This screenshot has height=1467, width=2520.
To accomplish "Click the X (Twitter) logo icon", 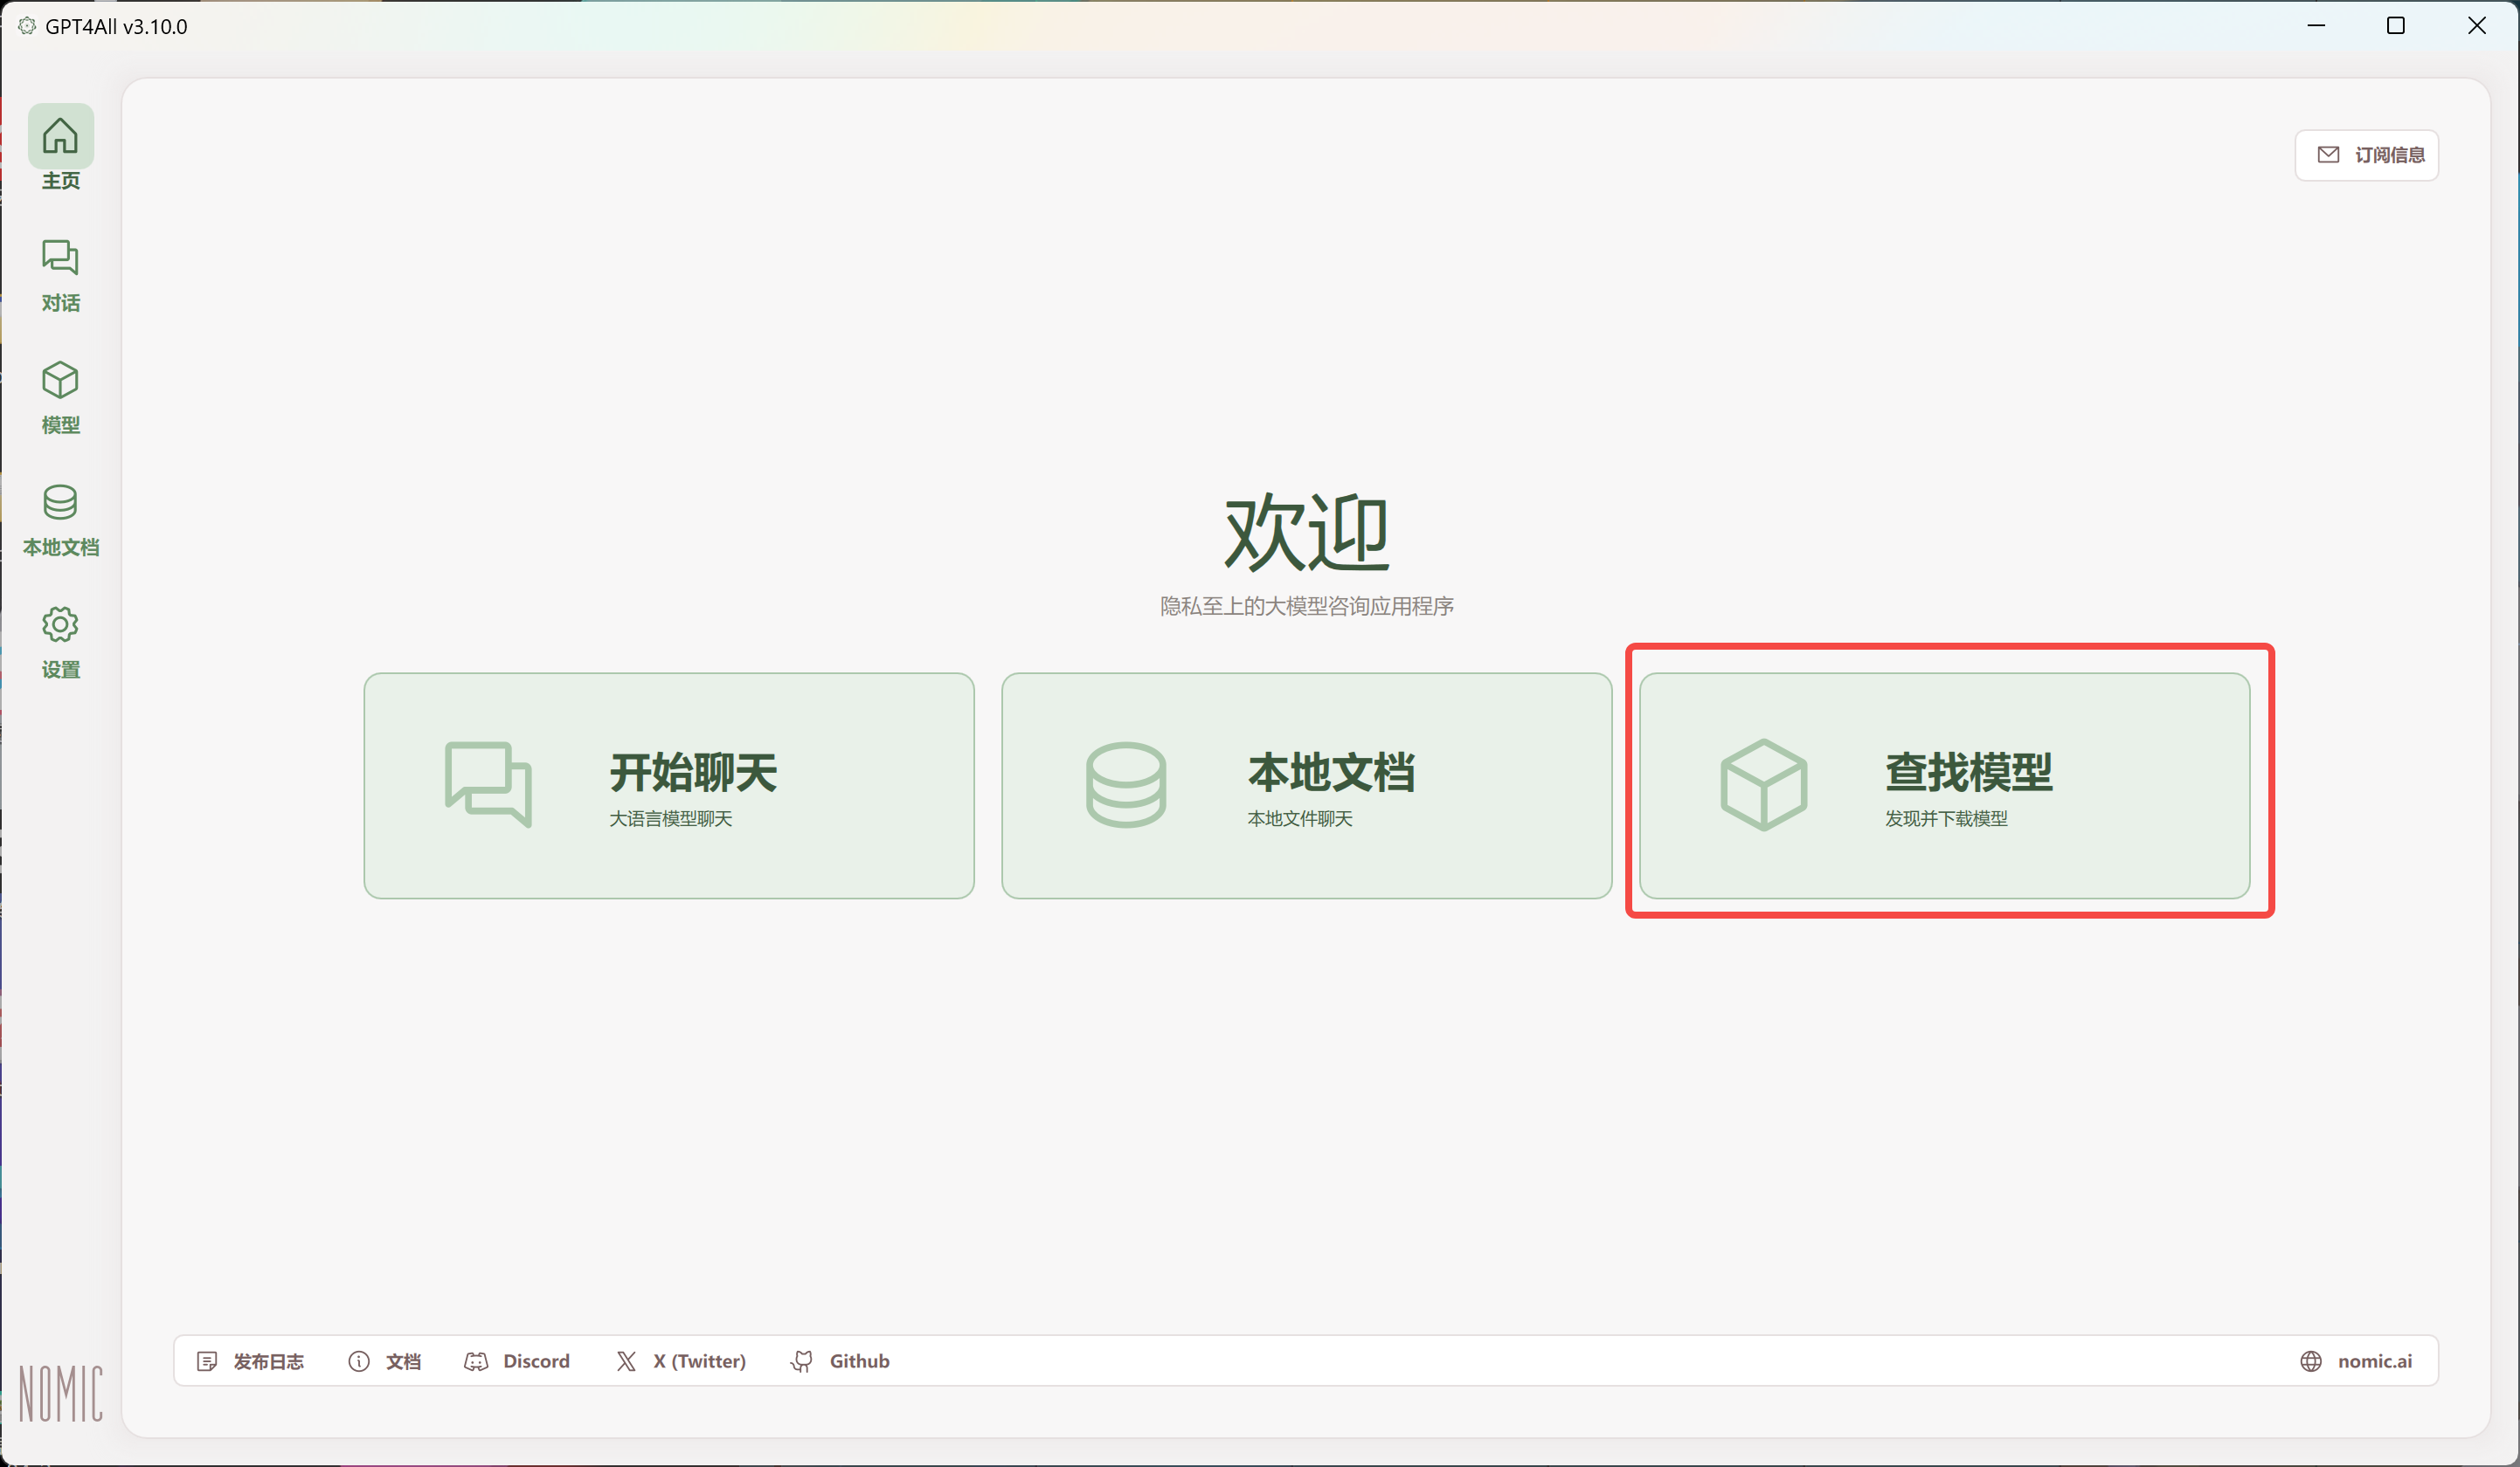I will tap(626, 1361).
